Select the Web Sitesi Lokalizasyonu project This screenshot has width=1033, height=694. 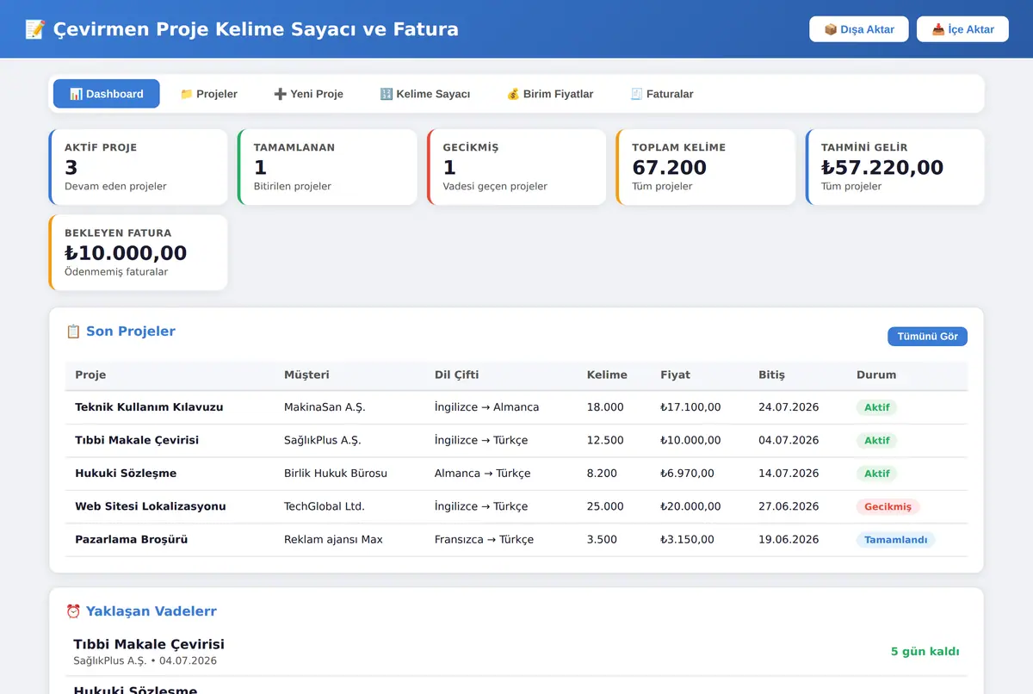coord(516,507)
